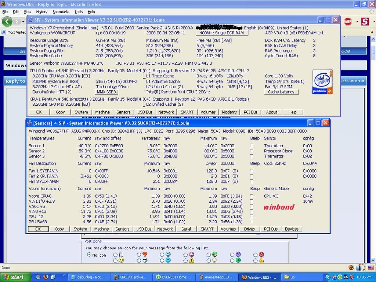
Task: Open the About button in SIV
Action: tap(271, 112)
